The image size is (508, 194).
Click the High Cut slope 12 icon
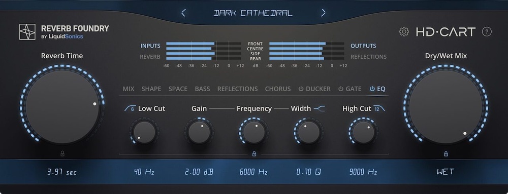pos(379,109)
